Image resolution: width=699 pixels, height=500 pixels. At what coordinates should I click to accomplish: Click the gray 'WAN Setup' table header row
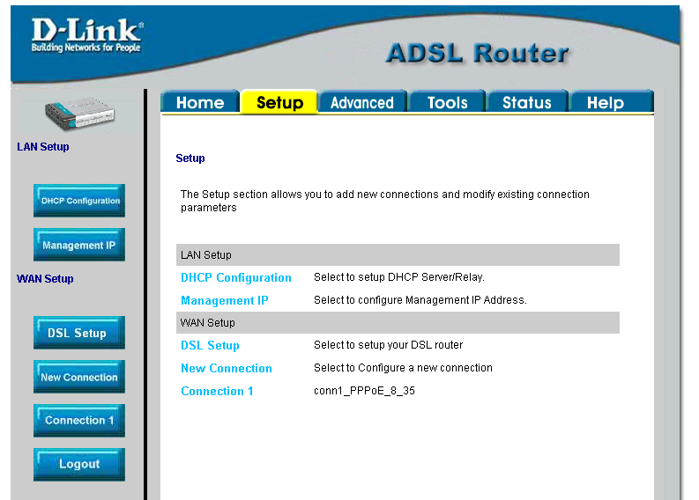point(398,322)
